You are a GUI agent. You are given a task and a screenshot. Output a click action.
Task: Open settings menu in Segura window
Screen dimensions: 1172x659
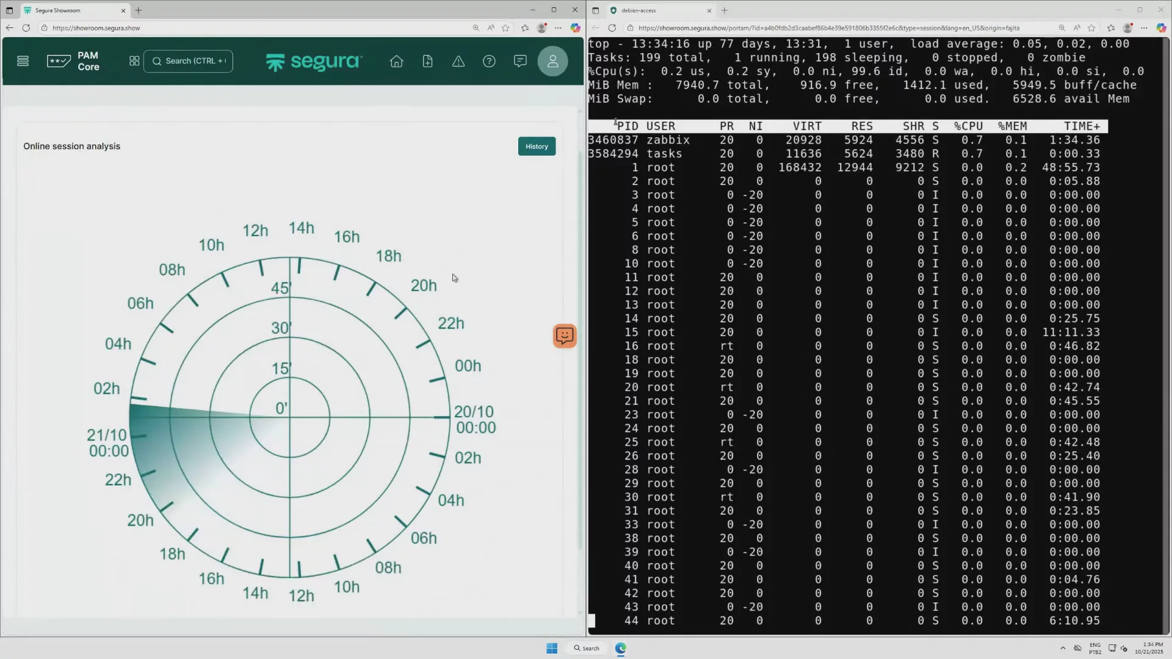[x=558, y=27]
